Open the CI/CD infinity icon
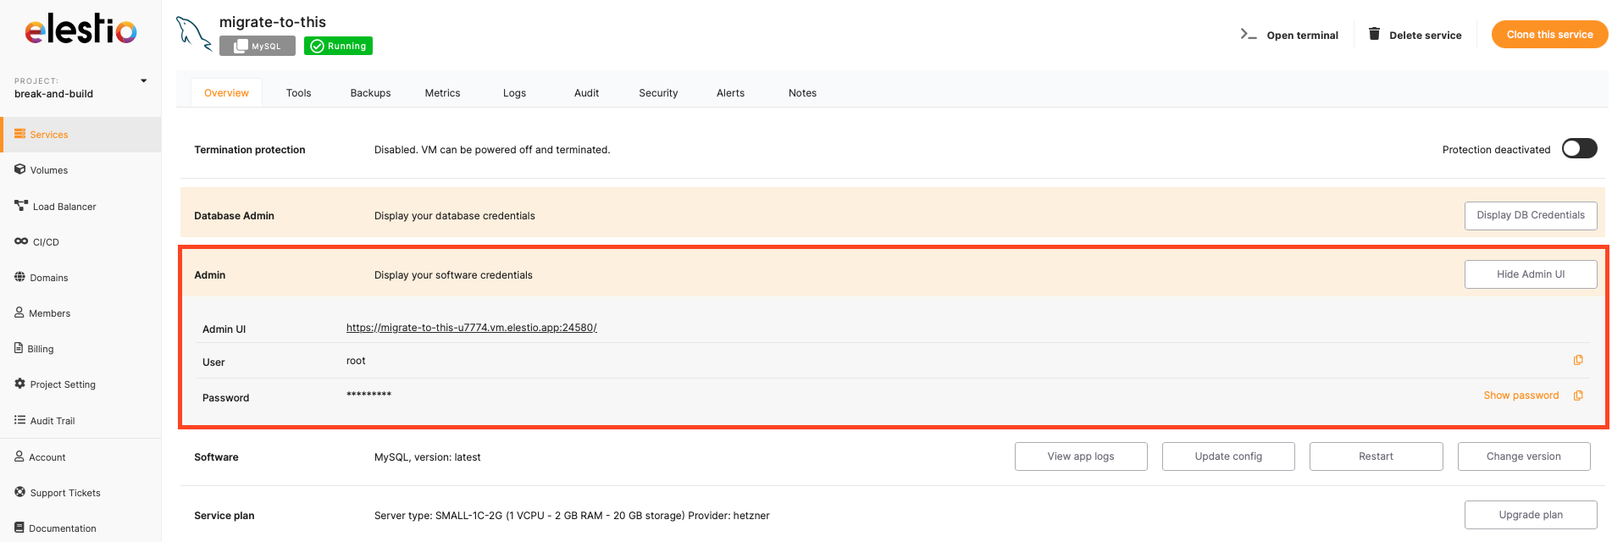The height and width of the screenshot is (542, 1623). 21,241
